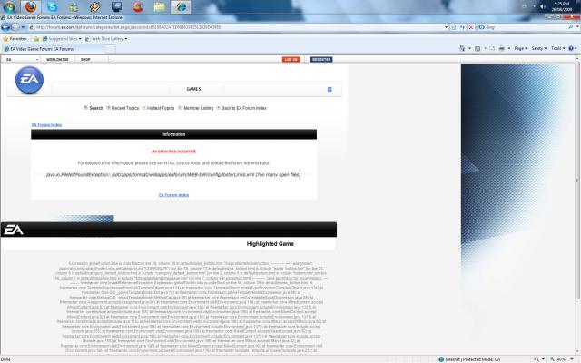Click the blue Help question icon

point(571,48)
